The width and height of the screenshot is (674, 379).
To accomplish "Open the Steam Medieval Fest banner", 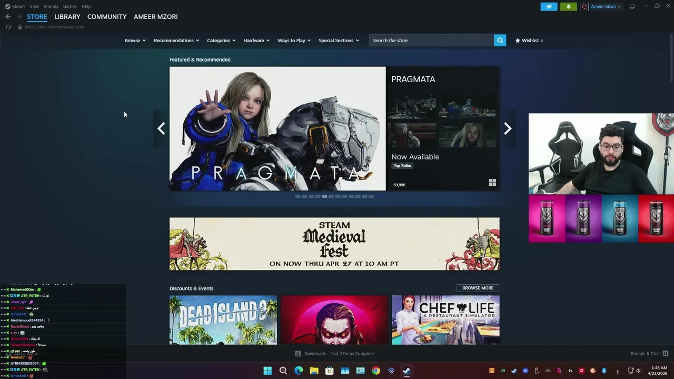I will [334, 244].
